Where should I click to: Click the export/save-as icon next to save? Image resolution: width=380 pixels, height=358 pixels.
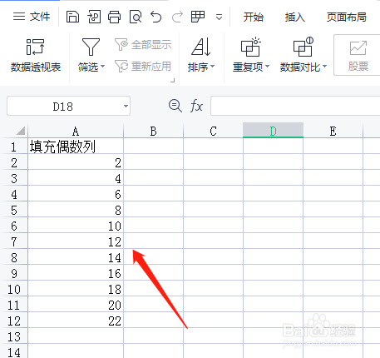coord(94,17)
